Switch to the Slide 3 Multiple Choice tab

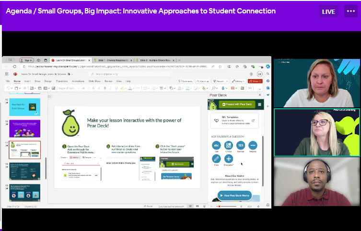155,60
